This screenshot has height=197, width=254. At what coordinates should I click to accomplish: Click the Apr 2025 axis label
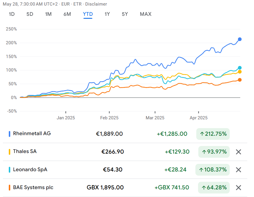click(x=199, y=118)
